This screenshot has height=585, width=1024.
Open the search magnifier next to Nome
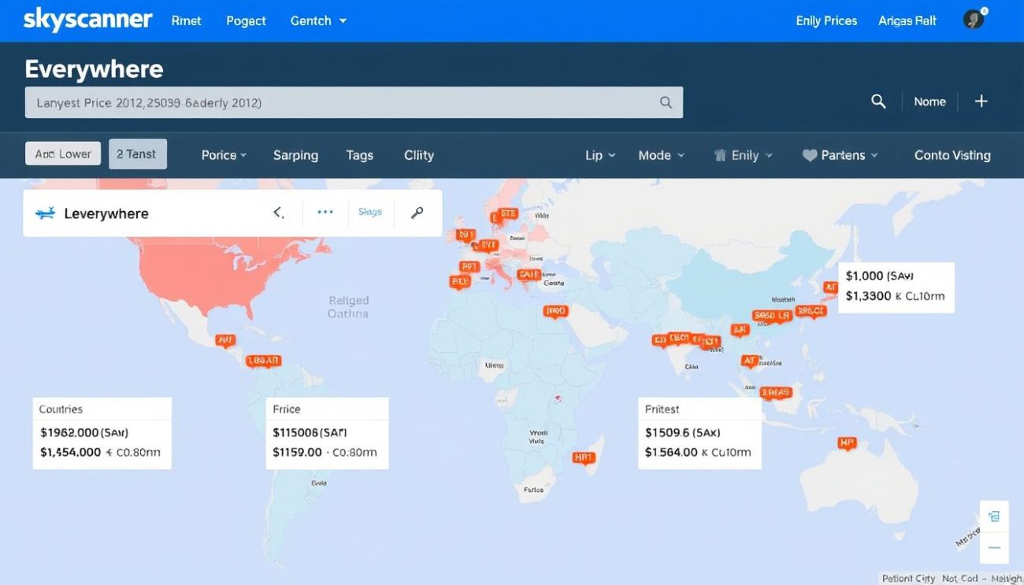pos(878,101)
